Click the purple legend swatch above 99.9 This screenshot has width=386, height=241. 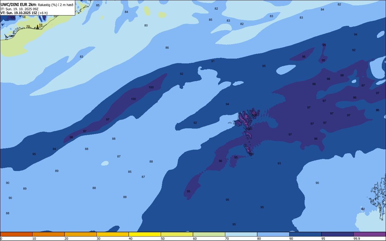tap(369, 234)
